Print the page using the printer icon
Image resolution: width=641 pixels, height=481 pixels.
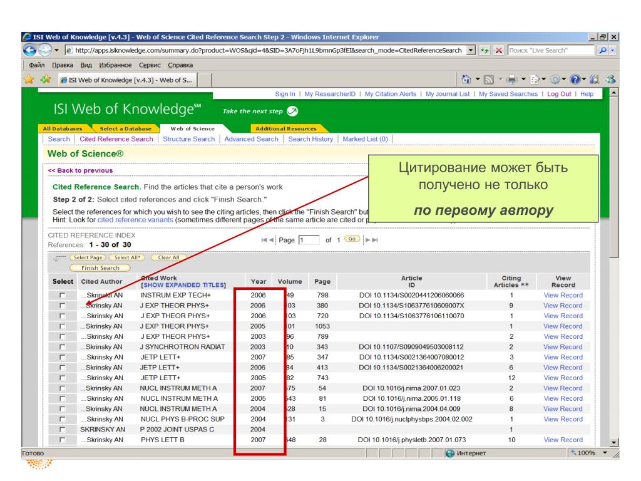coord(512,80)
